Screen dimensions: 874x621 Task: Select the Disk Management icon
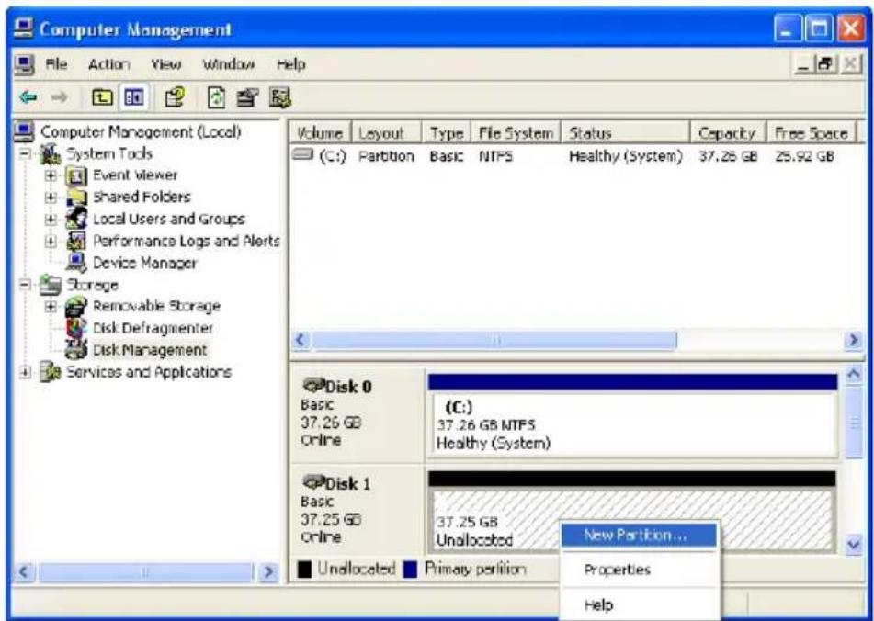[76, 350]
